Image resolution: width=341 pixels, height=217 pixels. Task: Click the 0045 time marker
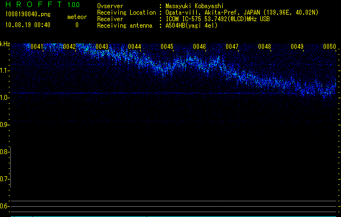click(x=167, y=47)
